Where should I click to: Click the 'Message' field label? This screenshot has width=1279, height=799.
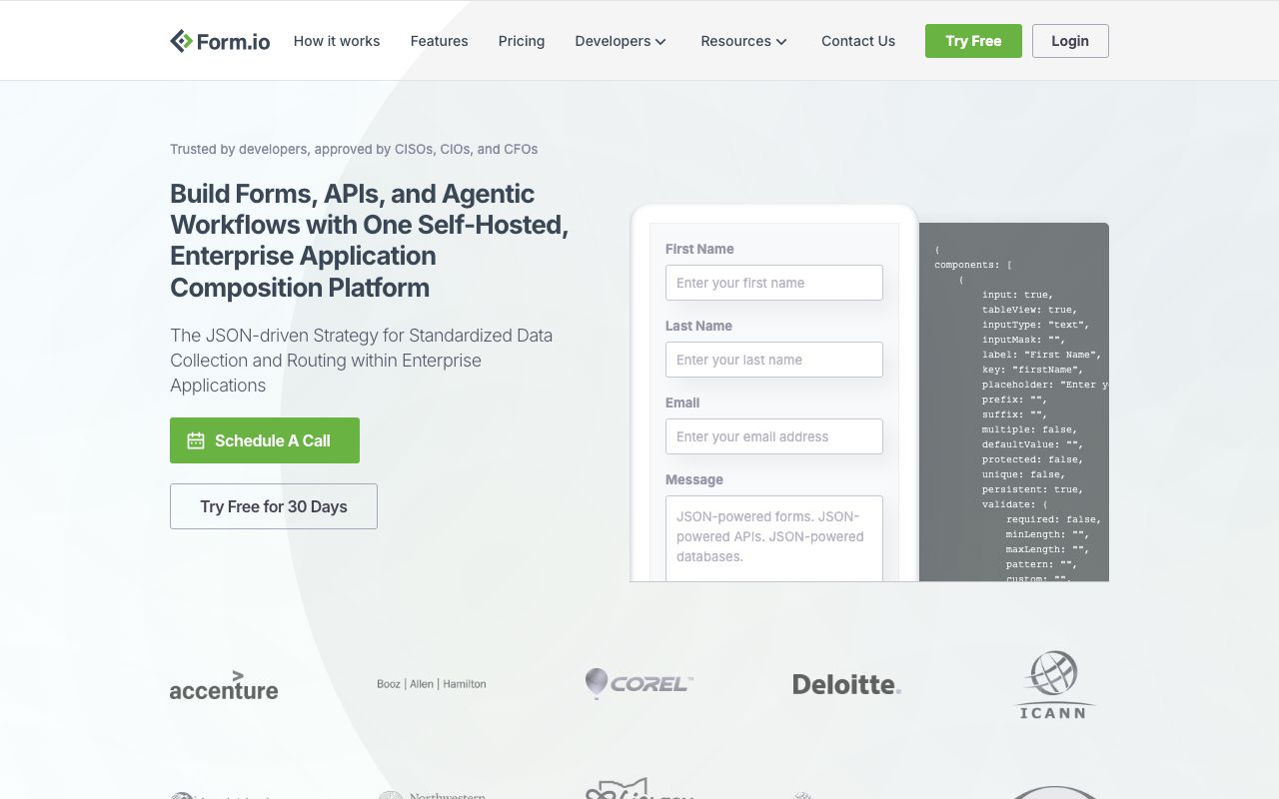(694, 479)
